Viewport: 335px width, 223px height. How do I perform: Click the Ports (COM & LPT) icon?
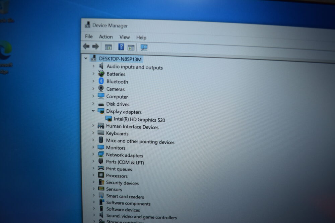coord(100,161)
